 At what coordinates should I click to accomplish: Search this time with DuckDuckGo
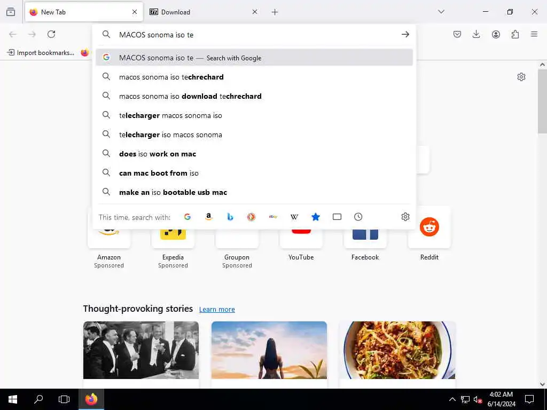(x=251, y=217)
